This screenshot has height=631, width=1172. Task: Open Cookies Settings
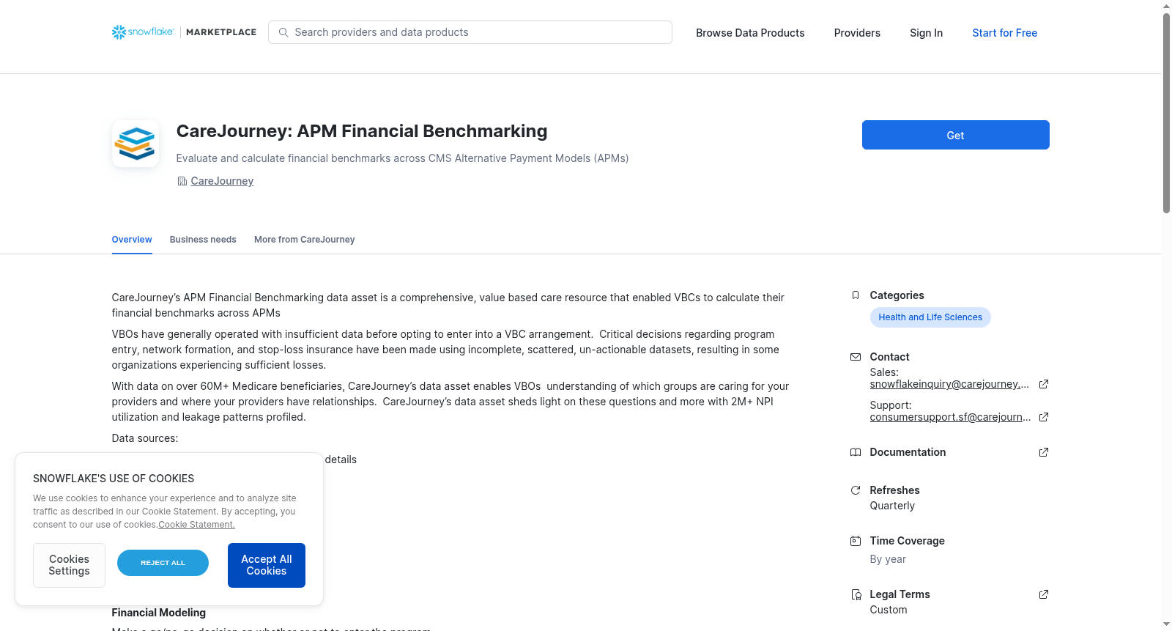[69, 565]
